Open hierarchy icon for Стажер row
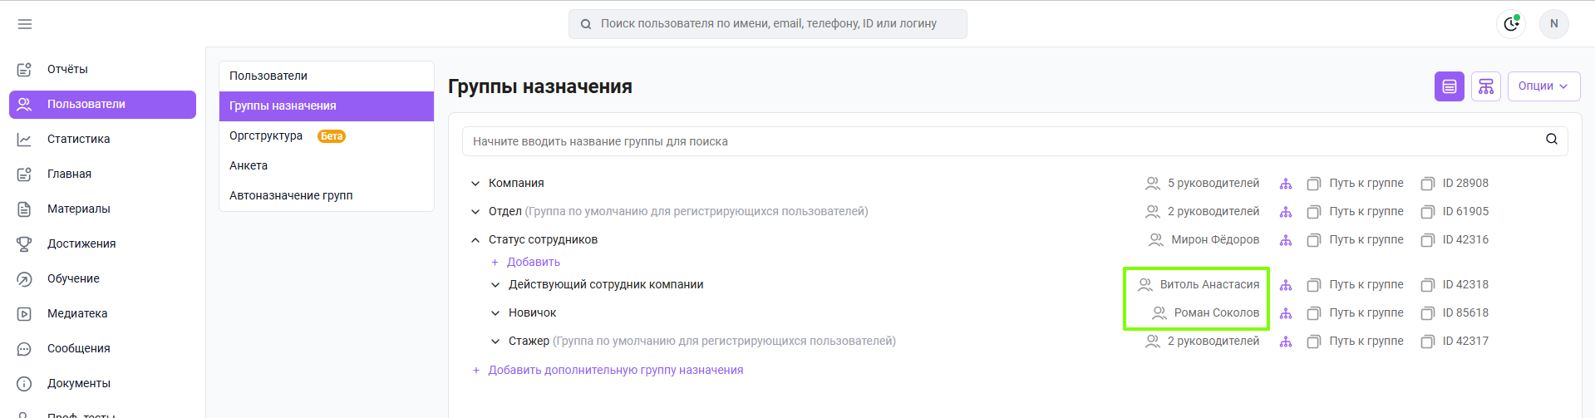Screen dimensions: 1595x418 1286,342
